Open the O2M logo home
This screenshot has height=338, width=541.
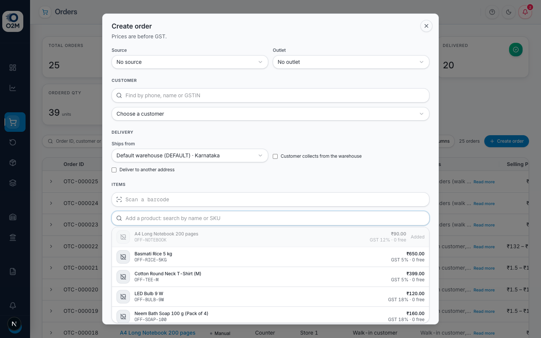click(x=13, y=21)
